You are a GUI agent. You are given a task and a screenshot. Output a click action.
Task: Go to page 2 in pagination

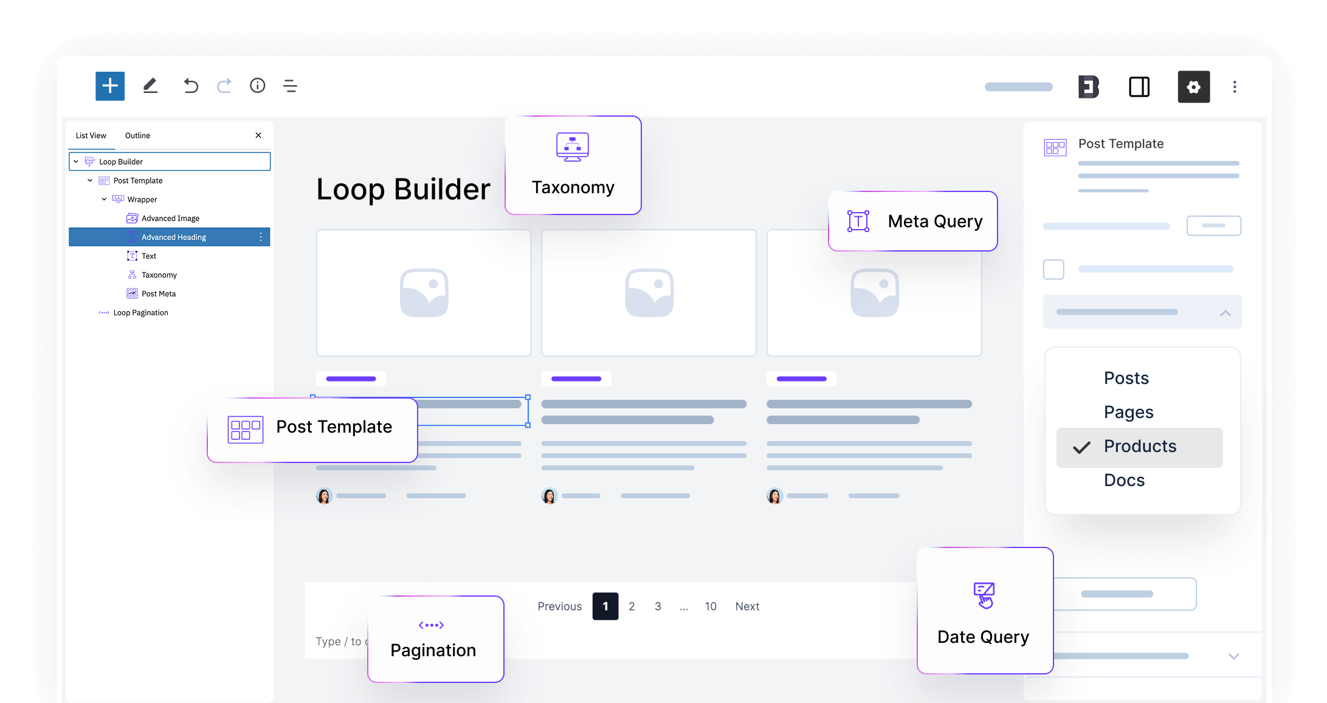pos(632,606)
